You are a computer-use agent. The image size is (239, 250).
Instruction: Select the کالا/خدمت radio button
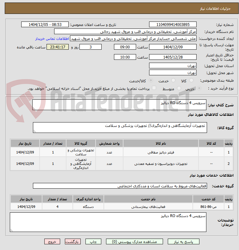[x=151, y=80]
